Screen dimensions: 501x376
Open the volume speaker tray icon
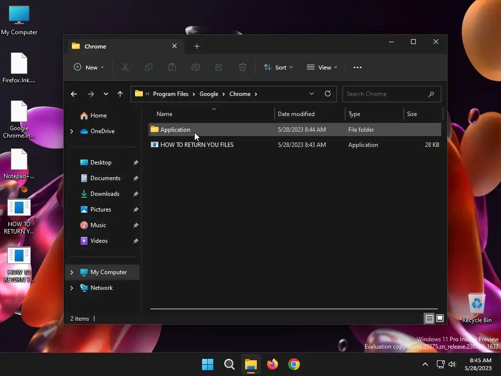(x=452, y=364)
